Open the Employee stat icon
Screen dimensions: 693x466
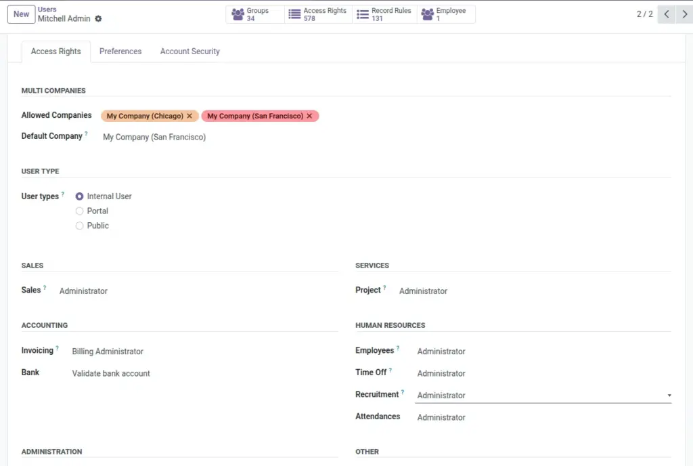[428, 14]
